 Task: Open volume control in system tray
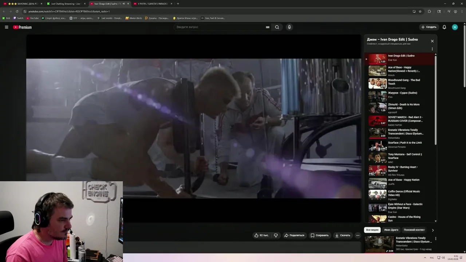coord(443,258)
